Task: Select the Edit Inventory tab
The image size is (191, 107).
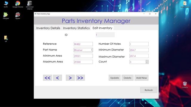Action: click(x=102, y=28)
